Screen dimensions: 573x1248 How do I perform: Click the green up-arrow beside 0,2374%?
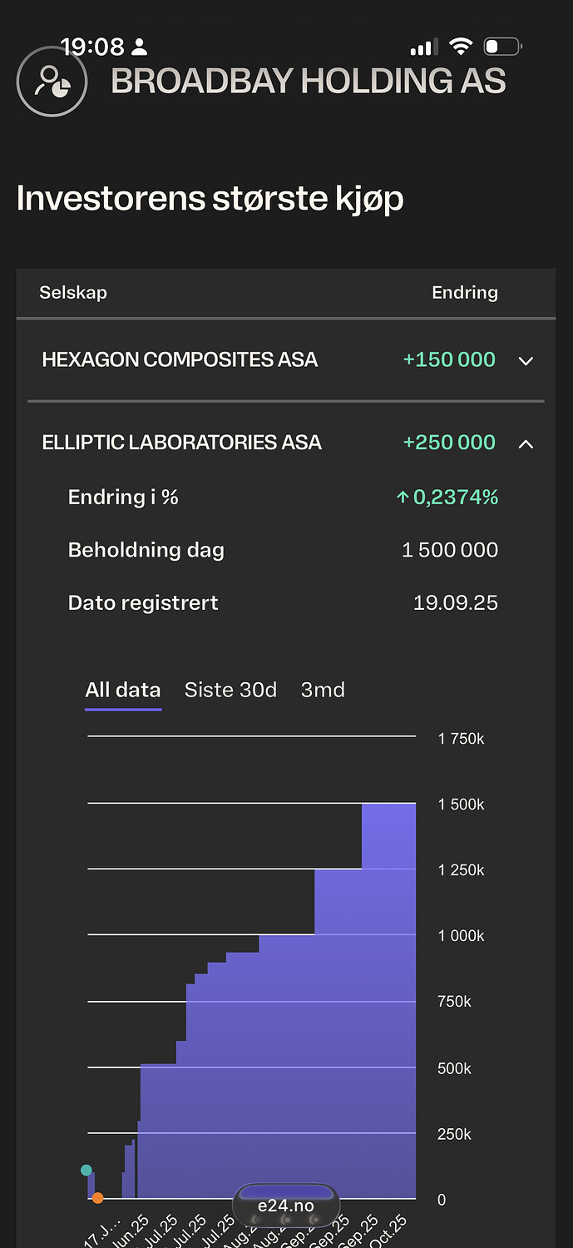[x=403, y=498]
